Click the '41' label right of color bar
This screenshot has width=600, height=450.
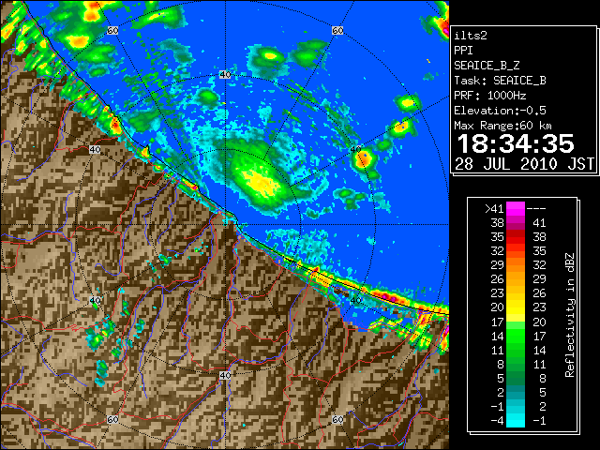pyautogui.click(x=539, y=223)
